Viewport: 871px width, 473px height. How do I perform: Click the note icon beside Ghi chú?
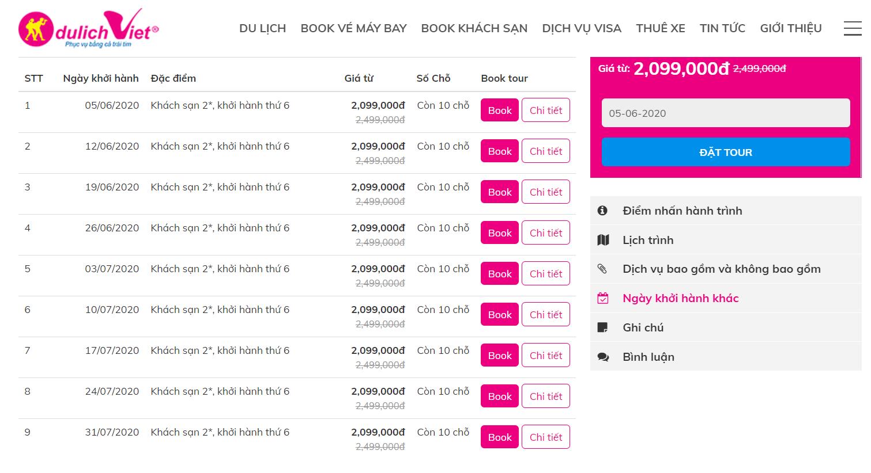click(602, 327)
